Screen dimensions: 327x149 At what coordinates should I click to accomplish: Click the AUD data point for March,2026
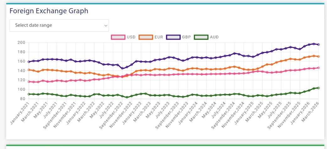(319, 88)
